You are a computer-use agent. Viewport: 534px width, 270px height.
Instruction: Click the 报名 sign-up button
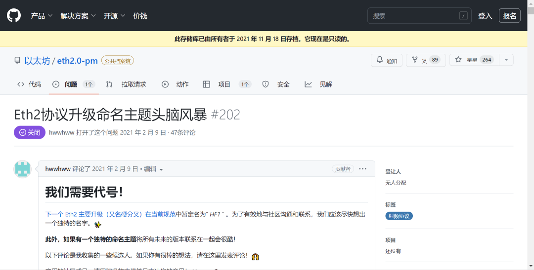(x=509, y=16)
